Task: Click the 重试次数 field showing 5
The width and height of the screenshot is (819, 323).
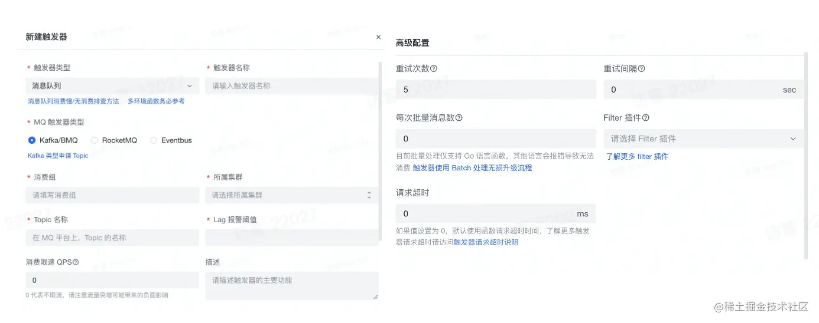Action: pos(496,90)
